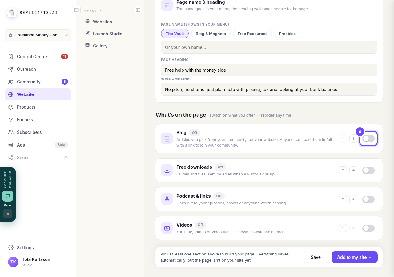This screenshot has width=394, height=277.
Task: Click the Page heading input field
Action: tap(269, 70)
